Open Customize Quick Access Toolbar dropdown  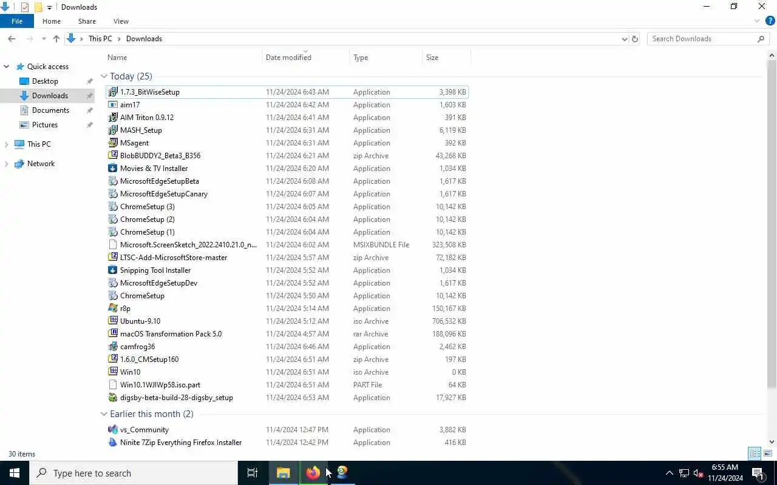[x=49, y=7]
